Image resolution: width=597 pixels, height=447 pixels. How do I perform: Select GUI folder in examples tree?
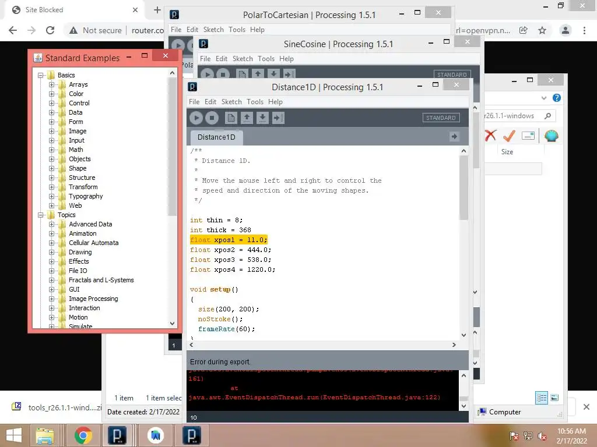click(x=74, y=289)
